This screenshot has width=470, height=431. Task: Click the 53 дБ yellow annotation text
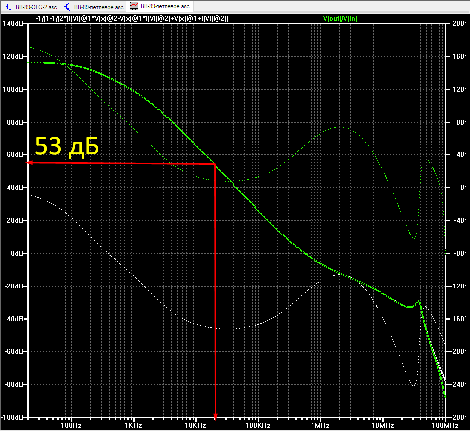[x=67, y=146]
